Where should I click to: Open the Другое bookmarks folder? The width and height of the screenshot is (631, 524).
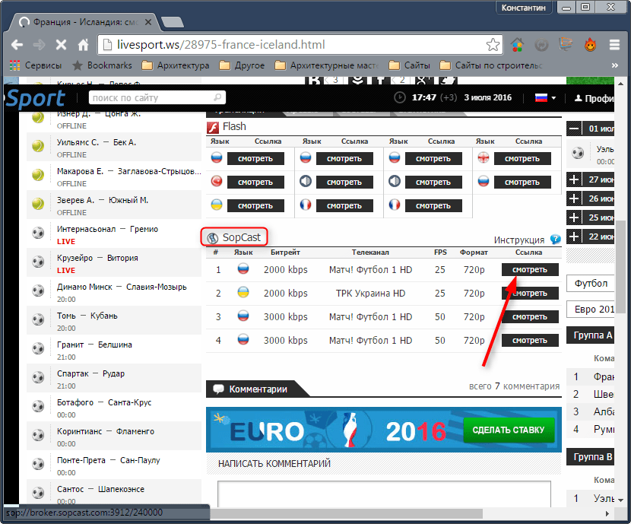(243, 65)
